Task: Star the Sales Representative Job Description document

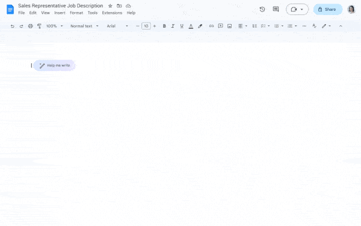Action: tap(110, 6)
